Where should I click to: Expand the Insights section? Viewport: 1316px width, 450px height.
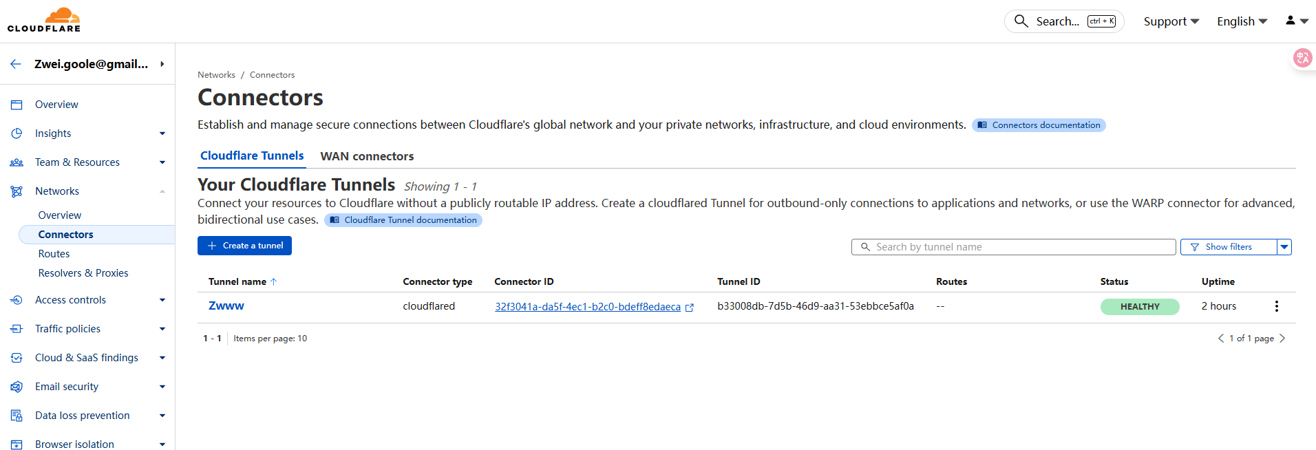pos(162,133)
